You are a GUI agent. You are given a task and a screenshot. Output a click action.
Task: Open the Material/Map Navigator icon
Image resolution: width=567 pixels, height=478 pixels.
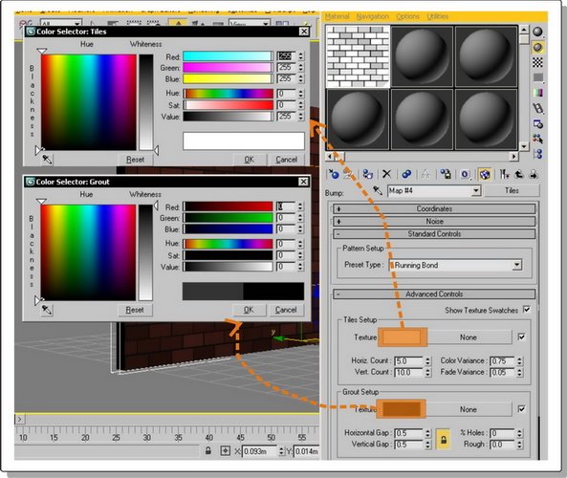[537, 154]
